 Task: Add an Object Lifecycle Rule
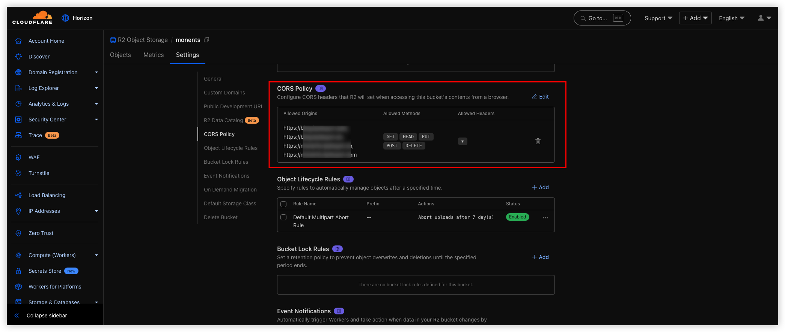point(541,187)
